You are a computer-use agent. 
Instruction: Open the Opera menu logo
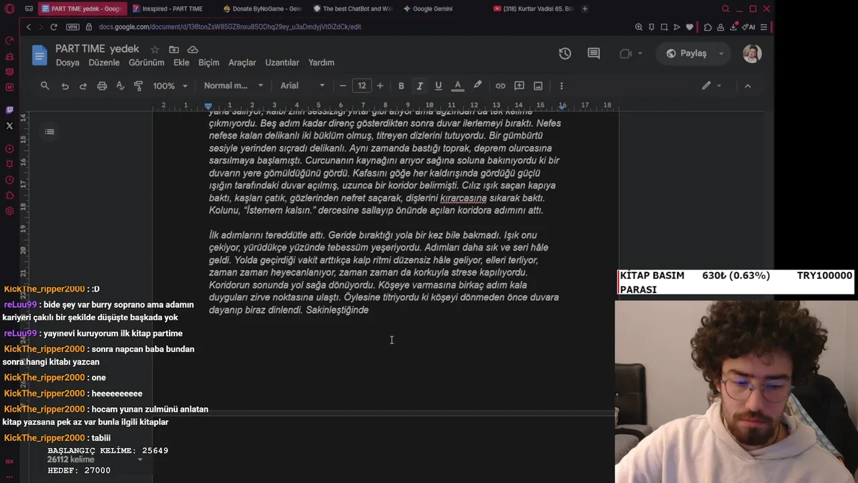9,9
